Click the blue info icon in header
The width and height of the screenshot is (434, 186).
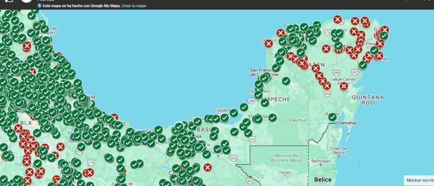click(x=39, y=6)
